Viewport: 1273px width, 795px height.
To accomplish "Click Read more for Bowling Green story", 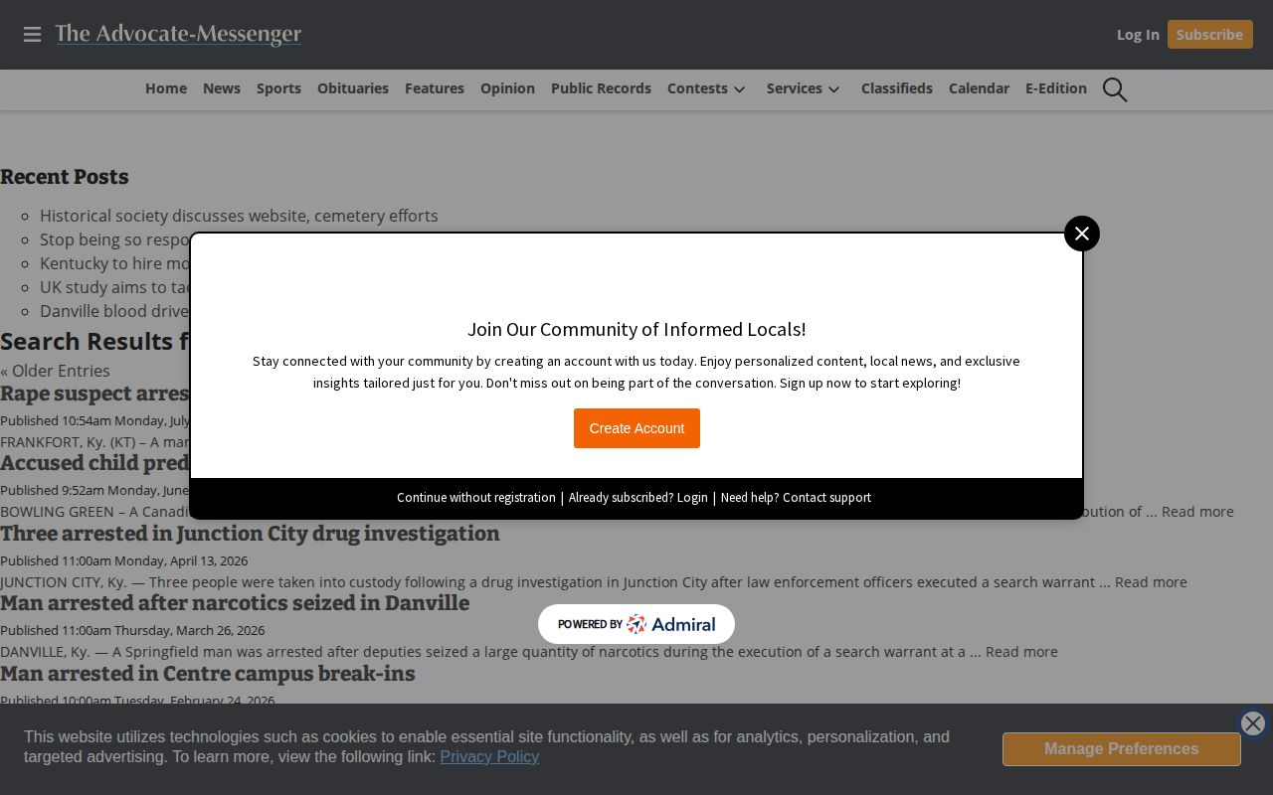I will (1197, 512).
